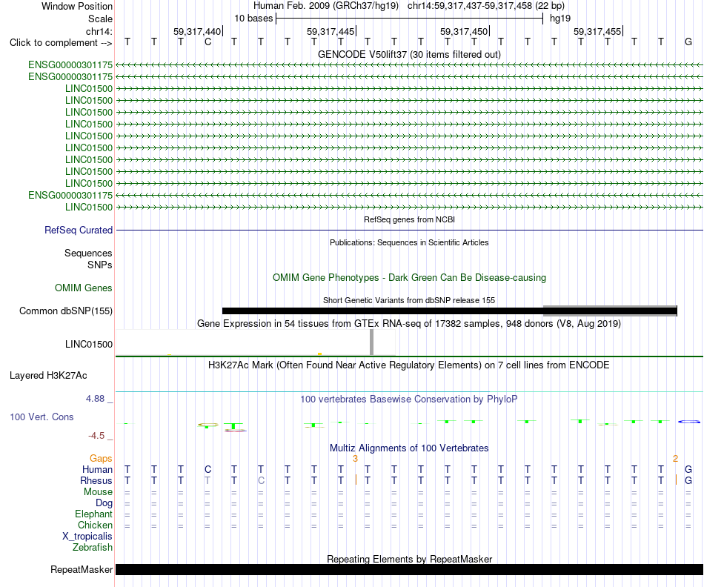Select the Mouse alignment row label
The image size is (704, 587).
98,492
